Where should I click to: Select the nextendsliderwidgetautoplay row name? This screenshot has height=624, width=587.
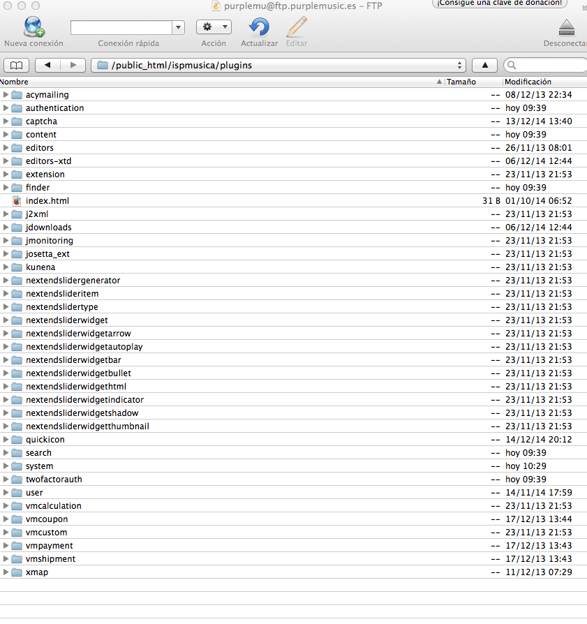pos(84,347)
